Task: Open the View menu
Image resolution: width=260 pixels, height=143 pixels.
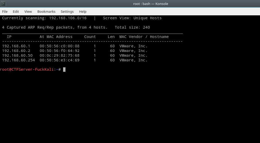Action: [28, 12]
